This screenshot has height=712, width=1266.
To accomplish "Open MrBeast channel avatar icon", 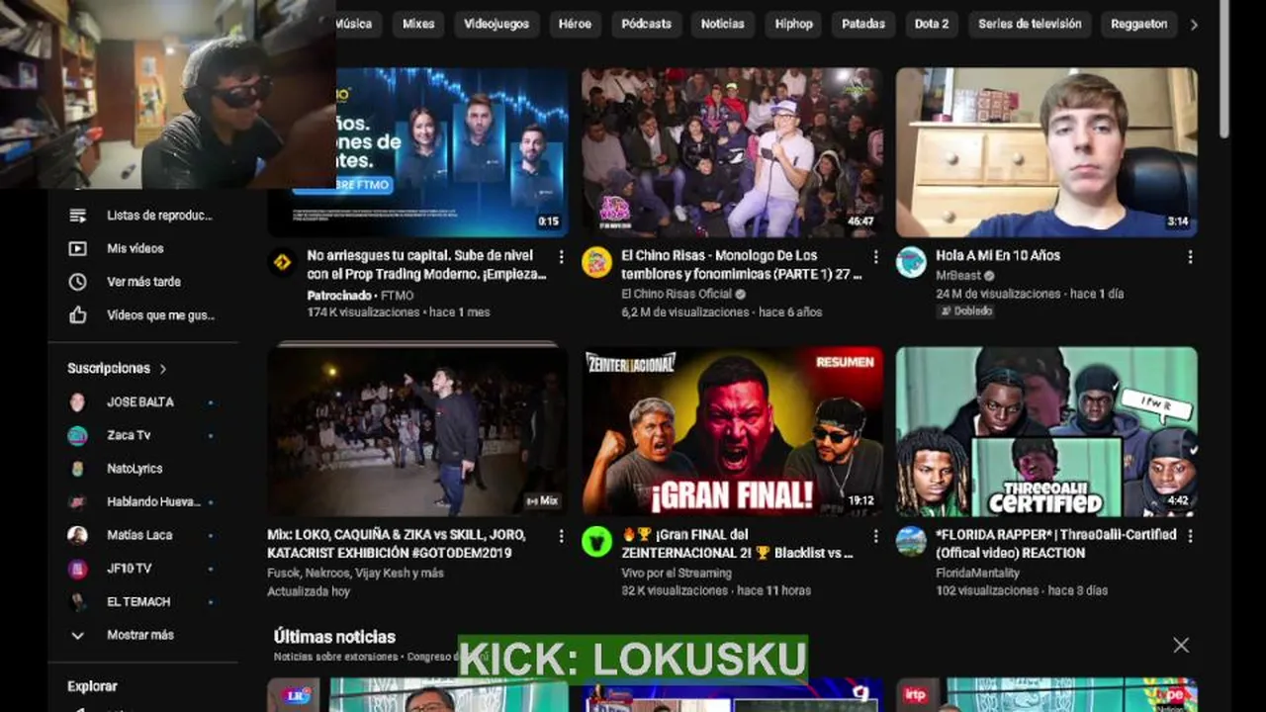I will pos(911,262).
